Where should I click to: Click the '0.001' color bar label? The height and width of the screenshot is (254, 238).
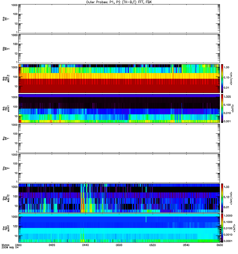coord(227,121)
